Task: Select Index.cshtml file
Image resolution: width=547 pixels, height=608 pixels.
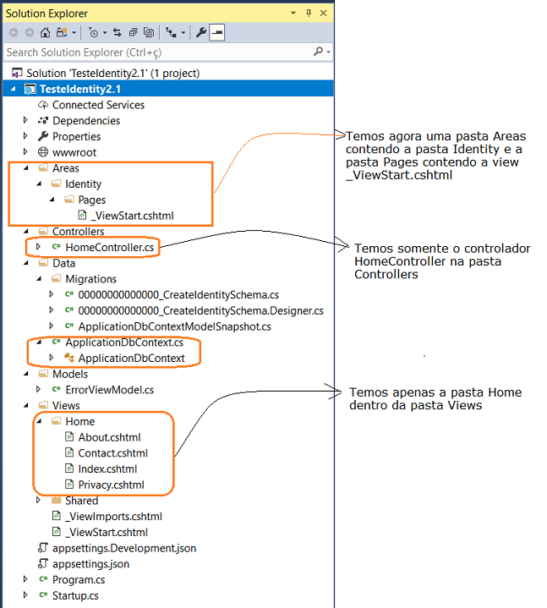Action: pyautogui.click(x=107, y=469)
